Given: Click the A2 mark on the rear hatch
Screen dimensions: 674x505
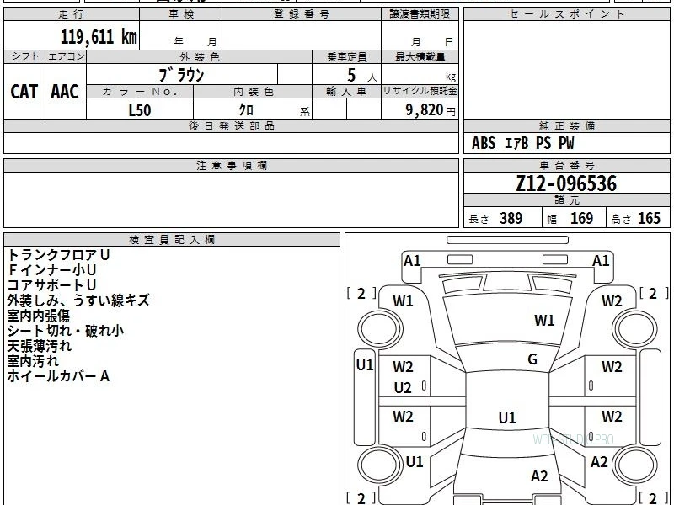Looking at the screenshot, I should tap(539, 476).
